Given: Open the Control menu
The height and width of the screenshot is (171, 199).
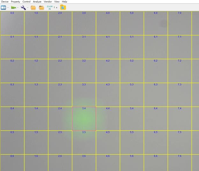Looking at the screenshot, I should point(26,2).
